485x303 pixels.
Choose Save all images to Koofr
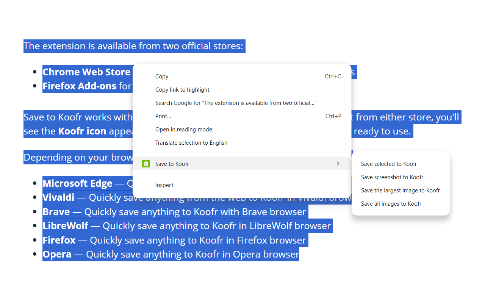[401, 204]
